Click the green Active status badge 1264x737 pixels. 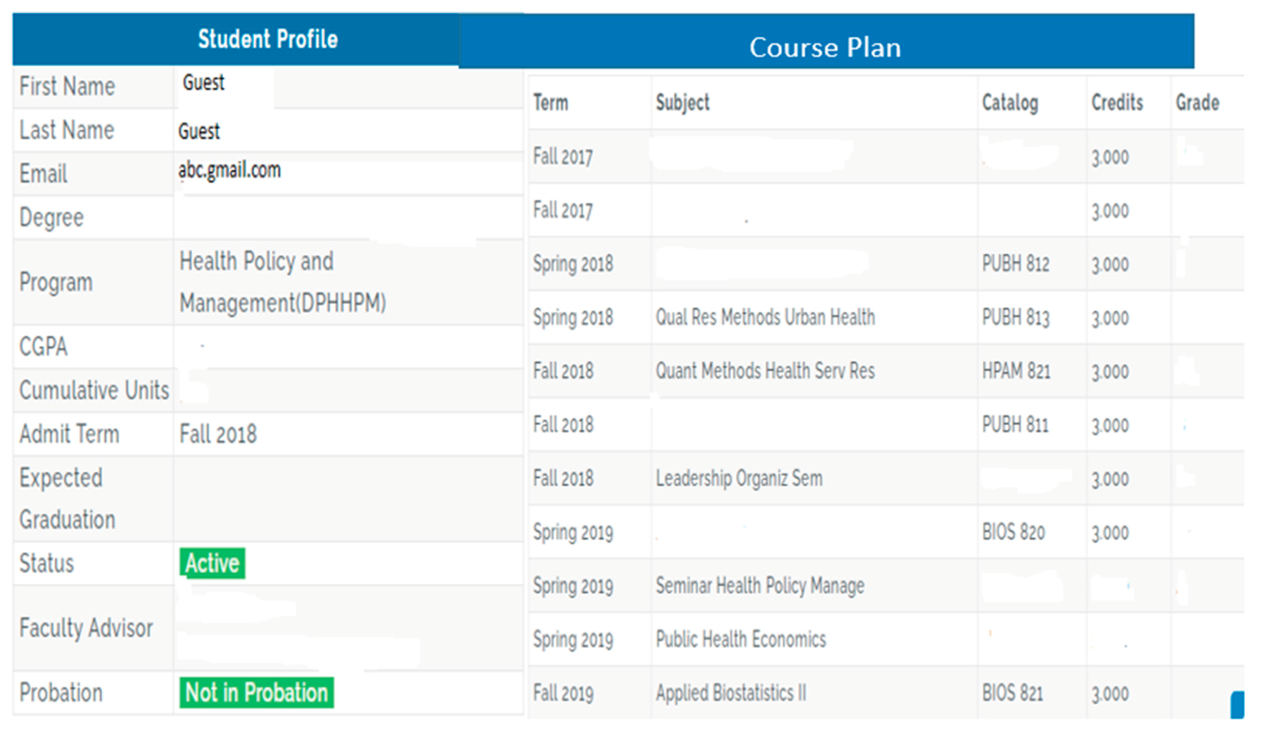pyautogui.click(x=212, y=563)
